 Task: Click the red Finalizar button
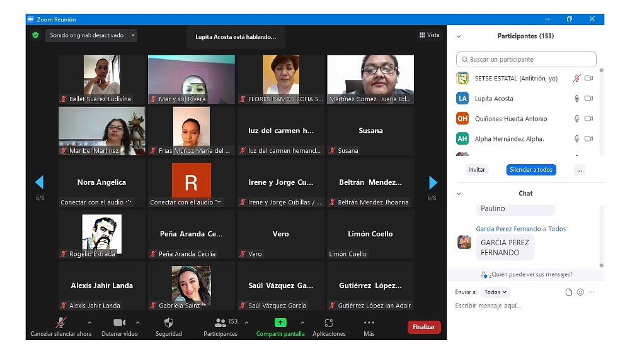(x=424, y=327)
